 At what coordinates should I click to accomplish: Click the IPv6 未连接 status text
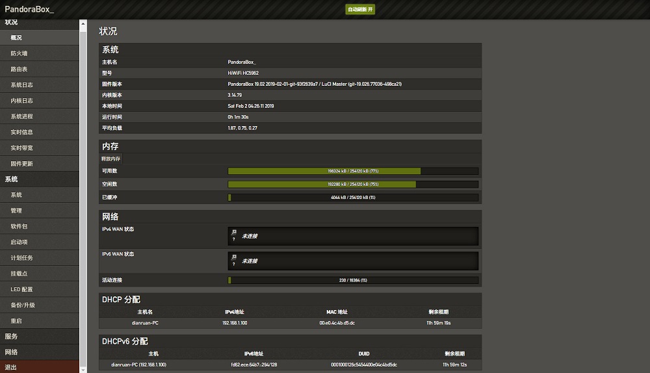point(250,261)
